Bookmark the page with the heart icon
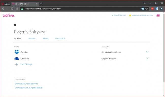Viewport: 165px width, 97px height. coord(146,9)
